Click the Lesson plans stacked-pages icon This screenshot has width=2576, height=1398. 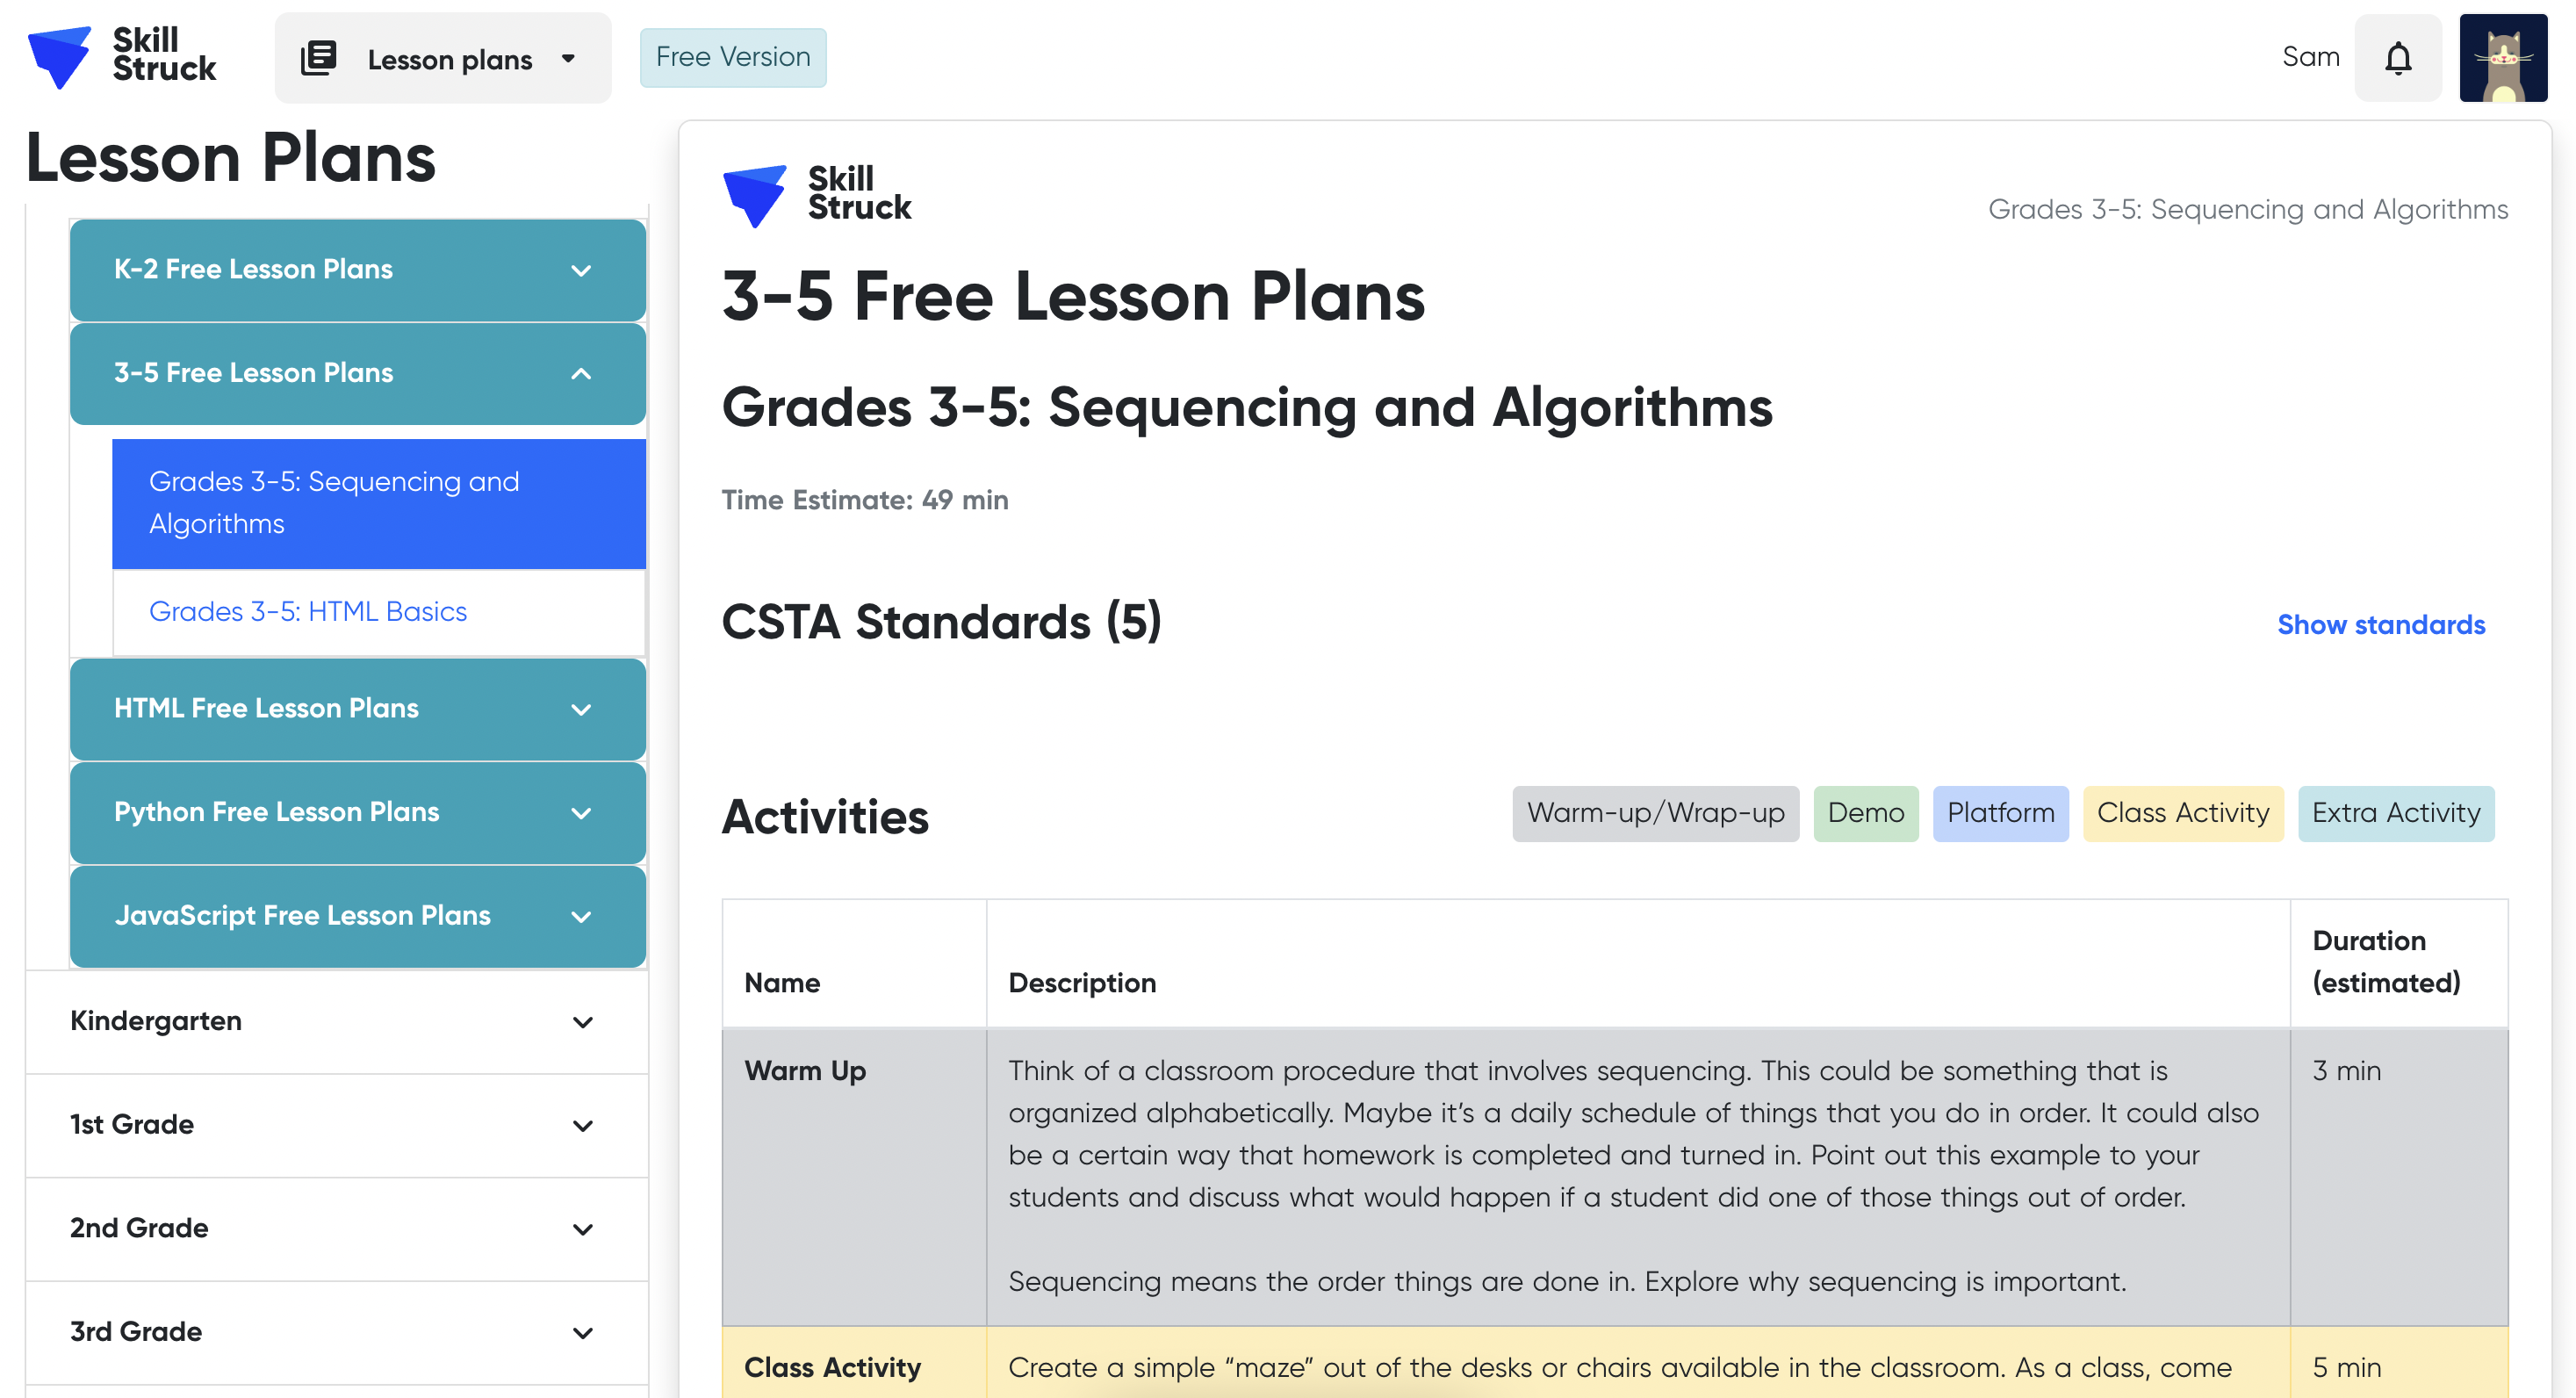[318, 58]
